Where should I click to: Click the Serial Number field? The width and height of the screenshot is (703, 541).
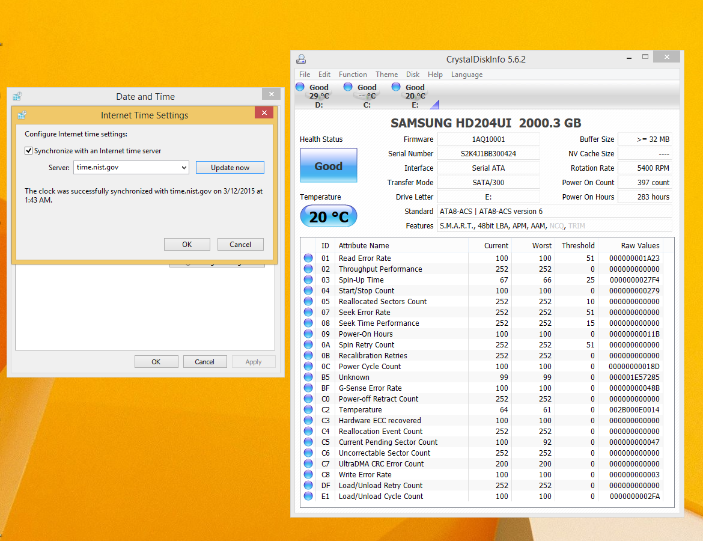click(488, 154)
